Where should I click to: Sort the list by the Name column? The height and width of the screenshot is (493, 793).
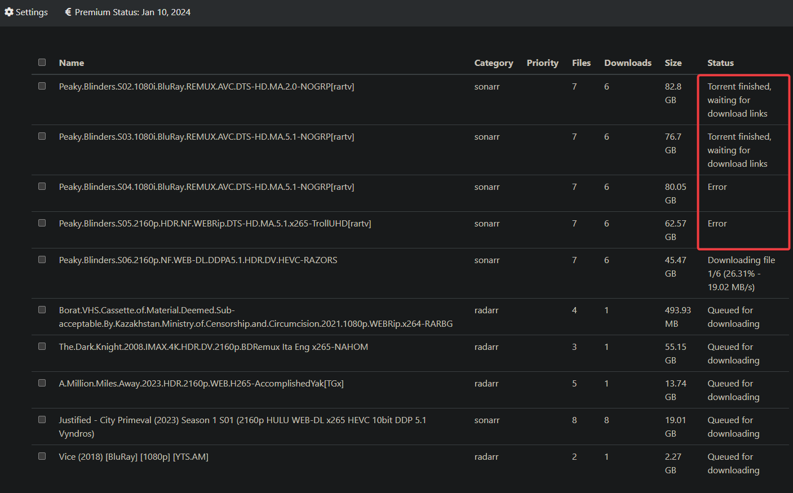71,63
